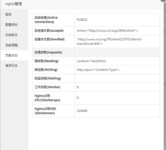Screen dimensions: 166x150
Task: Click the Worker value 8
Action: (78, 87)
